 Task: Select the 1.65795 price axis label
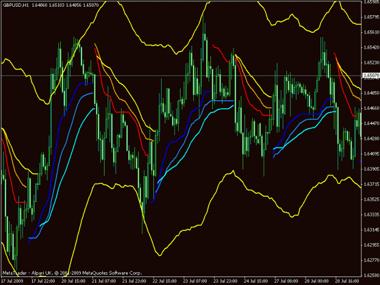pyautogui.click(x=371, y=17)
